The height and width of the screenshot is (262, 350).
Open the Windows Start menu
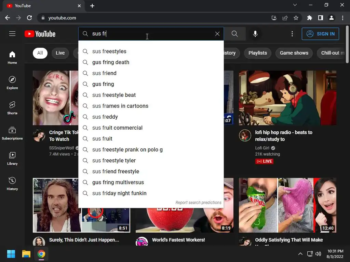coord(11,254)
